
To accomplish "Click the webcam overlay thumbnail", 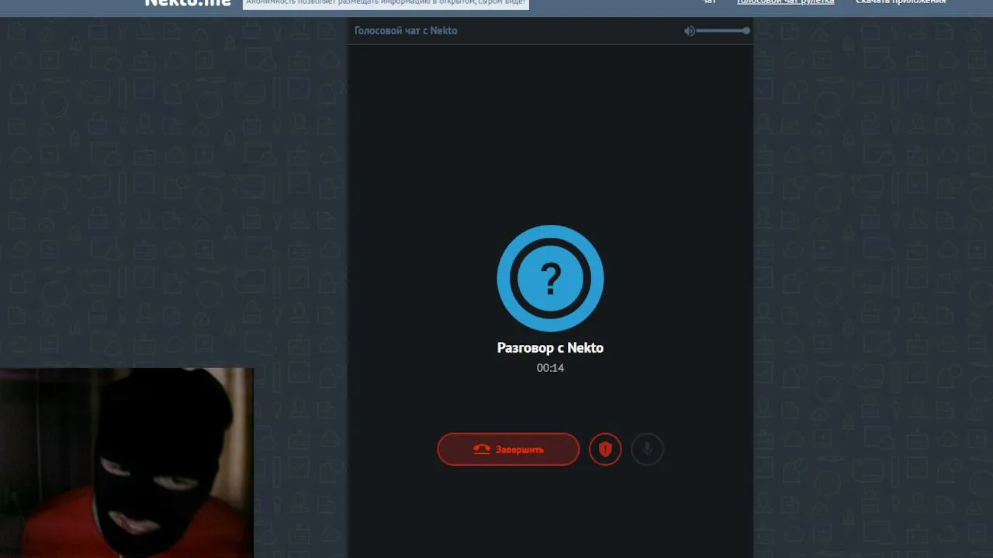I will click(x=126, y=463).
